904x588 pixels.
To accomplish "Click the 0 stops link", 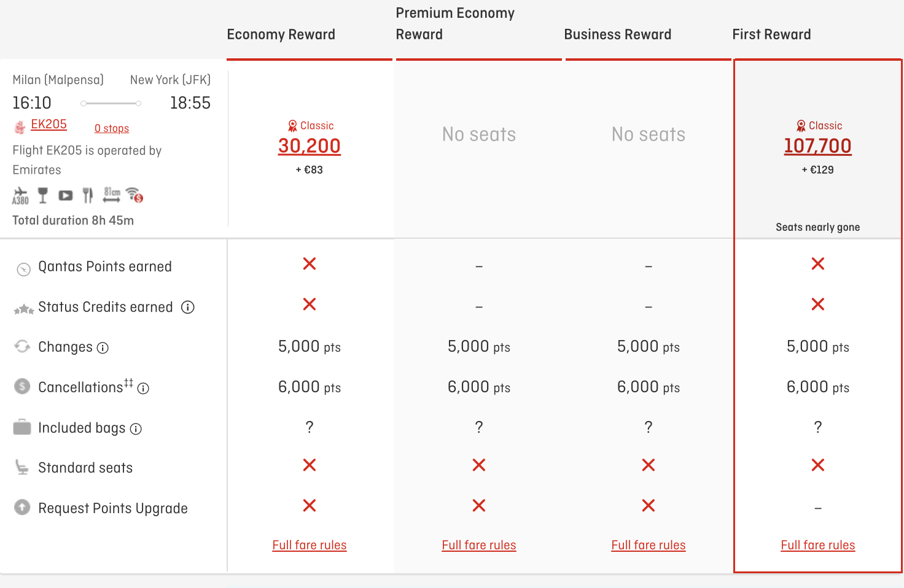I will point(112,128).
